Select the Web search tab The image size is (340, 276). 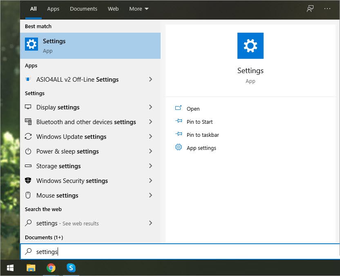pos(113,9)
